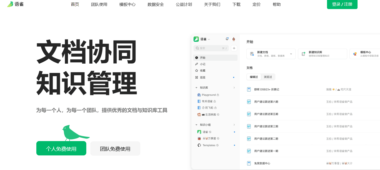The image size is (380, 170).
Task: Open the user avatar menu
Action: click(234, 39)
